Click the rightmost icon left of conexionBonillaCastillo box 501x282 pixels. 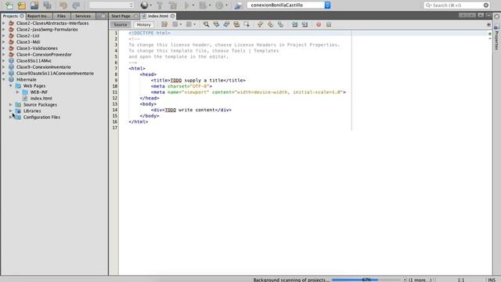pos(238,5)
